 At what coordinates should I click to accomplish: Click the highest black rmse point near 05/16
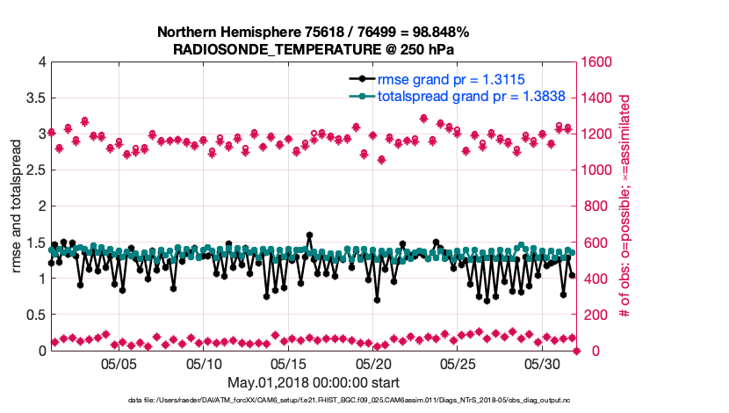pos(309,235)
